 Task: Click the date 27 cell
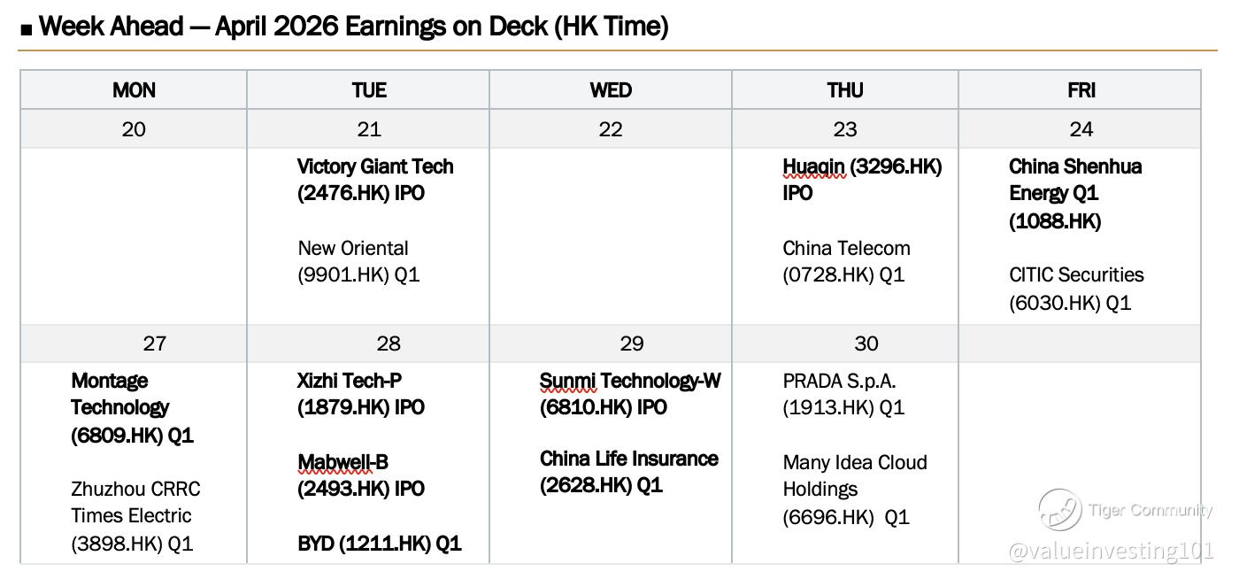point(154,344)
